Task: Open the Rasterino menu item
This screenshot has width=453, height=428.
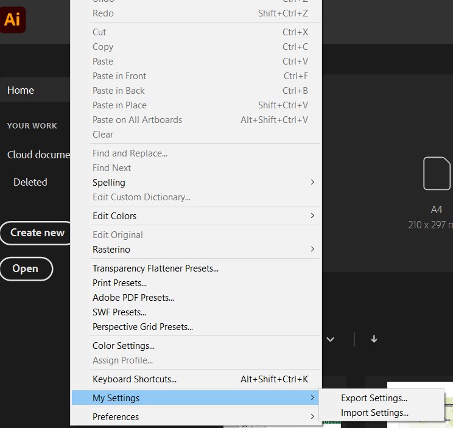Action: tap(195, 249)
